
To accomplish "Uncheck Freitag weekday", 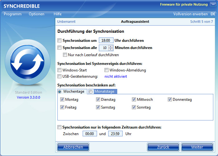I will [x=62, y=107].
